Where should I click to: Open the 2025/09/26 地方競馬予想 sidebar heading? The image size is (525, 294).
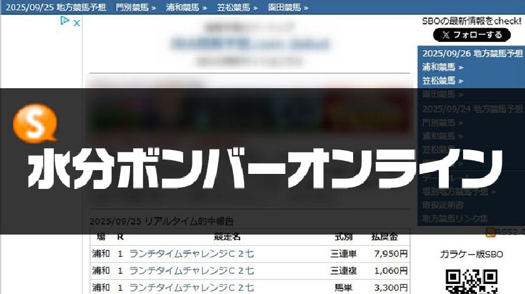(472, 53)
